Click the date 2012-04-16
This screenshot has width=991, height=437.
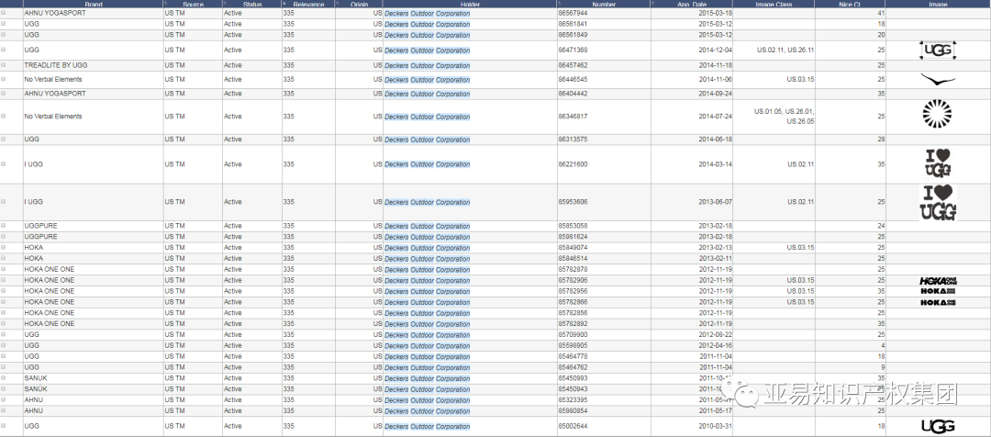(716, 346)
